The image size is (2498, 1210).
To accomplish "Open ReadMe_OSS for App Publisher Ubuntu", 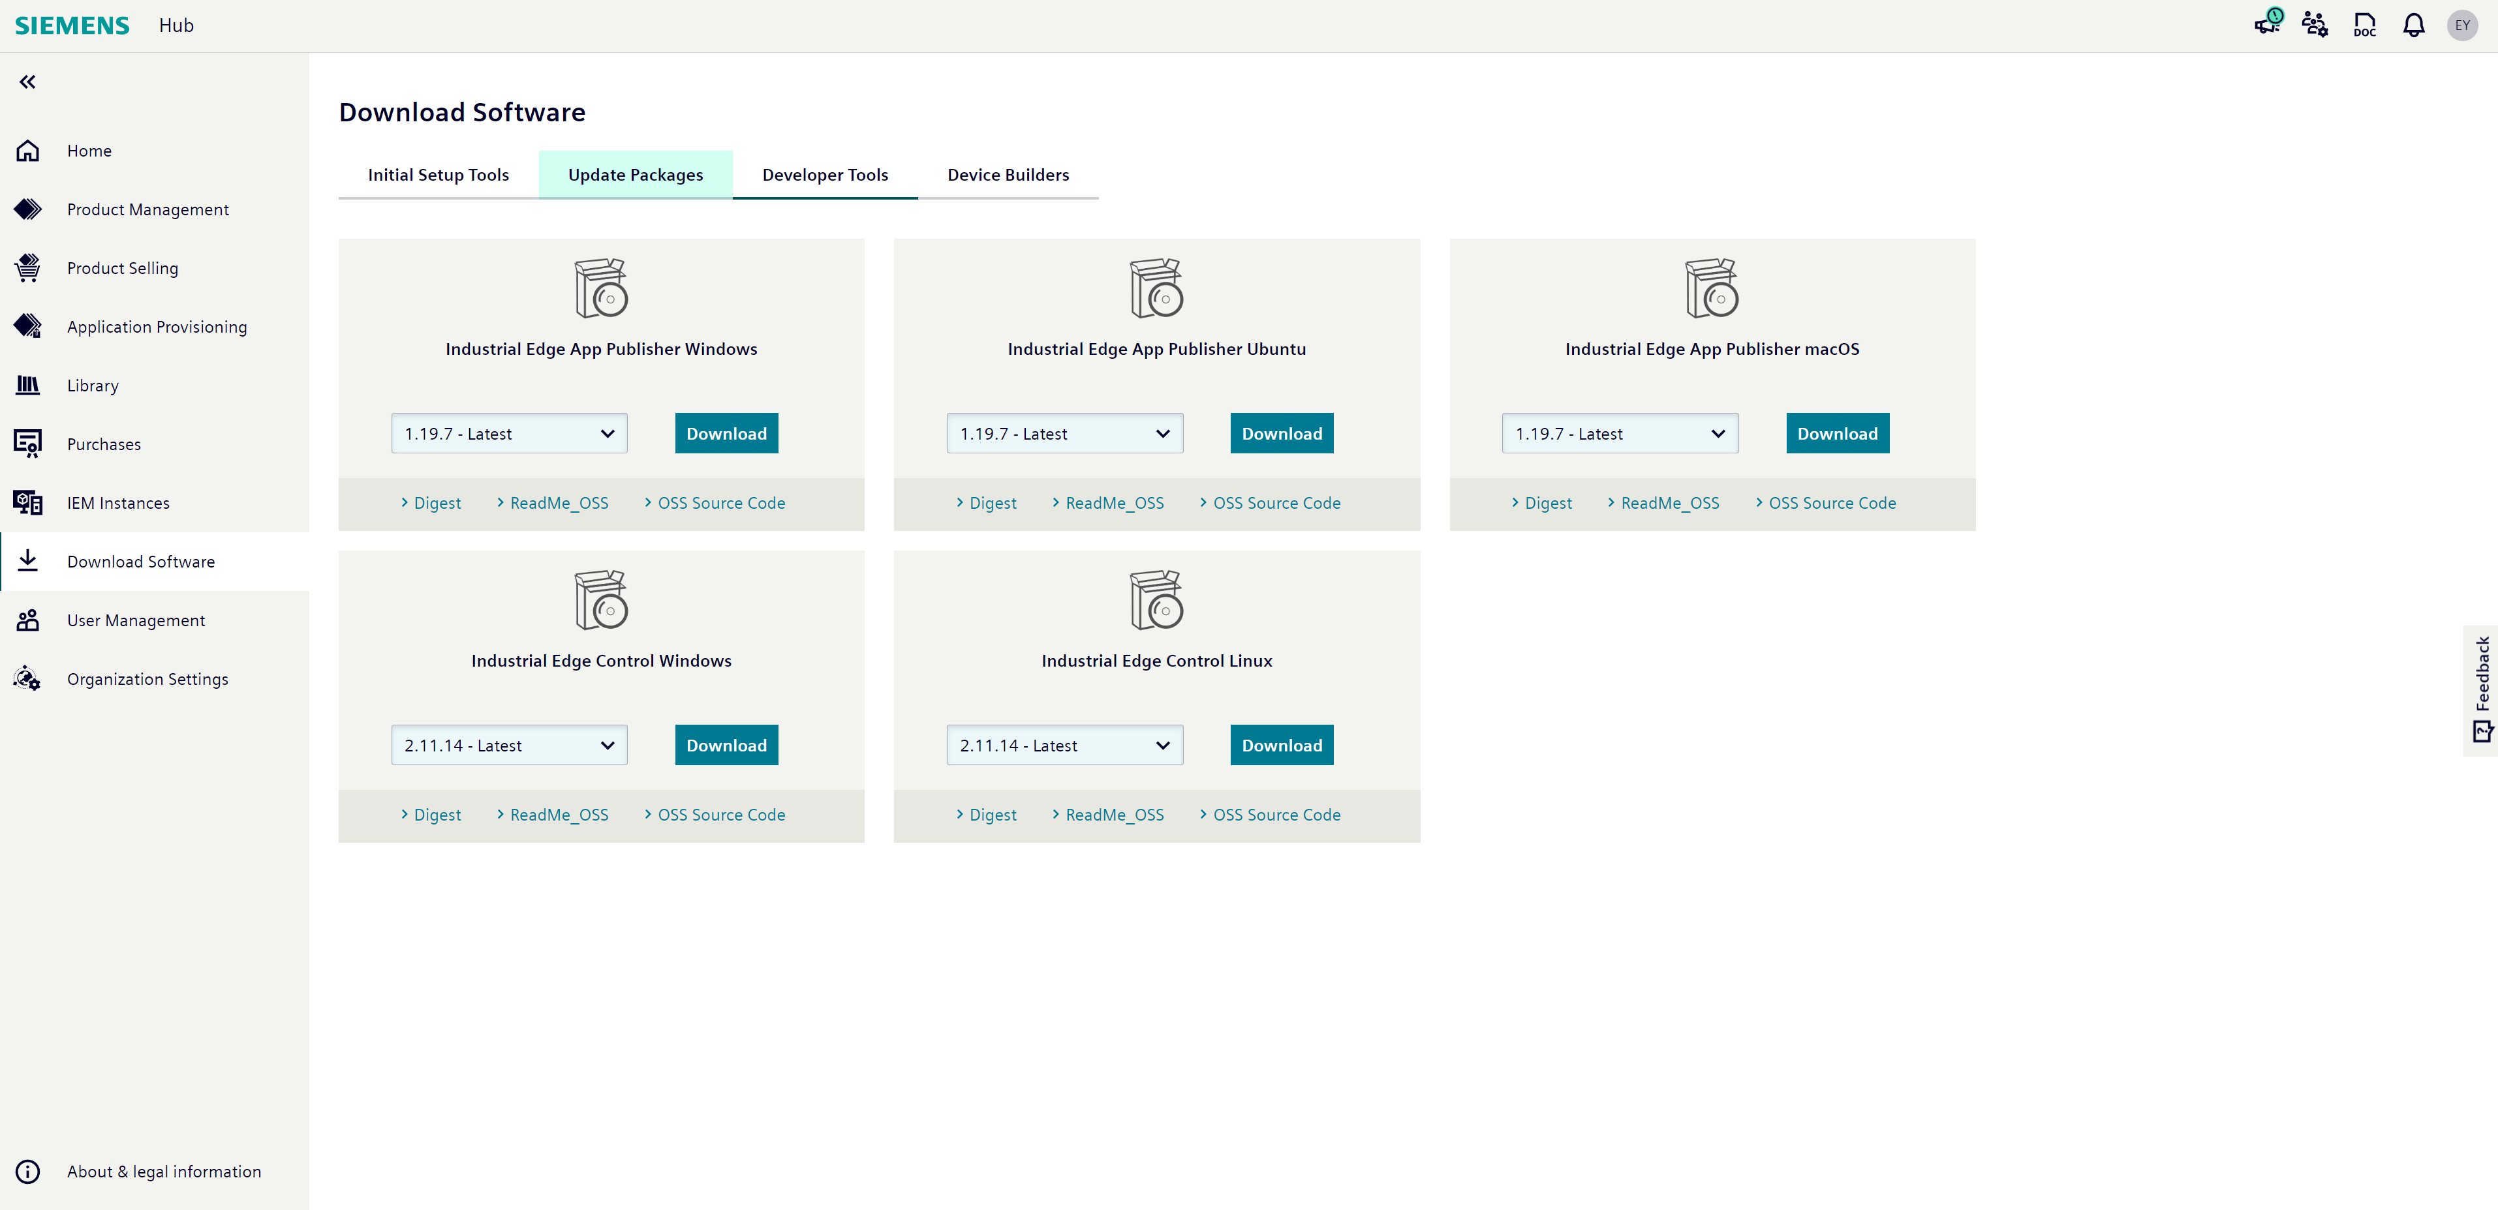I will [x=1109, y=502].
